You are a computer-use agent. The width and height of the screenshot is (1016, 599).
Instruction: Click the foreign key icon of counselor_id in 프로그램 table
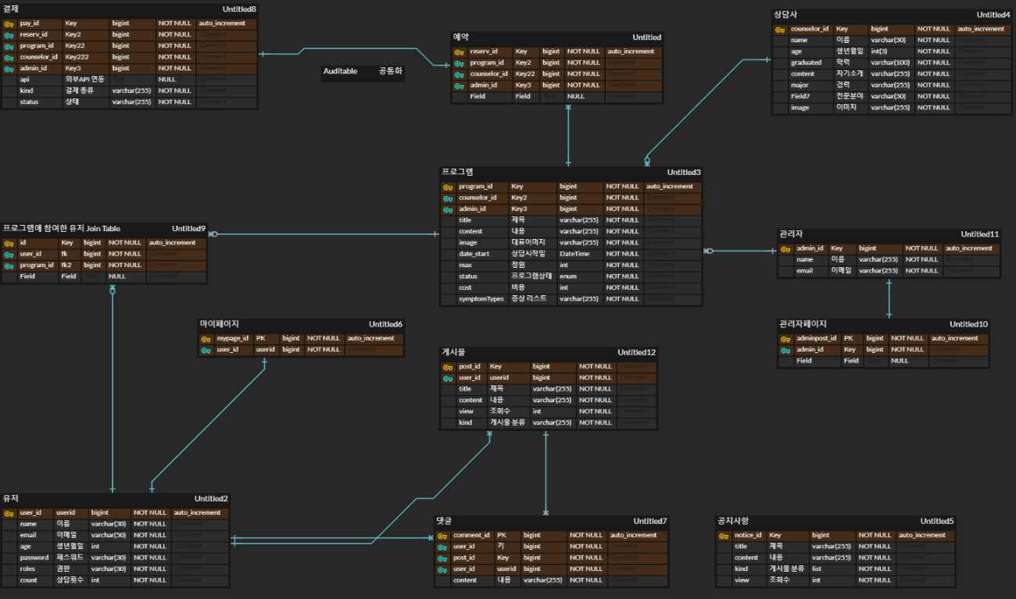[x=448, y=198]
